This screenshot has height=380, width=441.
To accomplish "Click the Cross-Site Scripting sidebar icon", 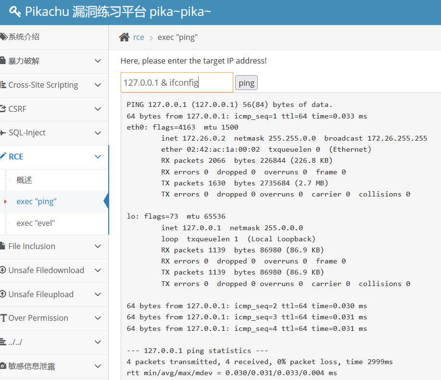I will click(x=3, y=85).
